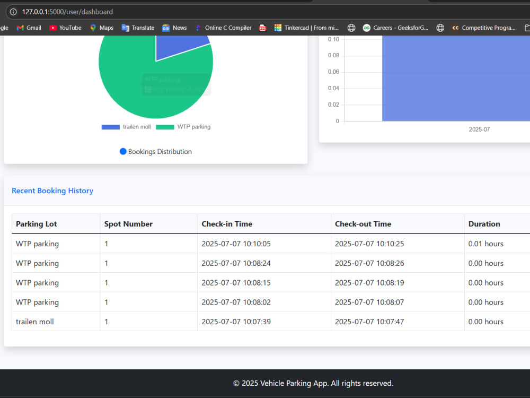This screenshot has height=398, width=530.
Task: Click the 2025-07 x-axis label
Action: click(x=479, y=129)
